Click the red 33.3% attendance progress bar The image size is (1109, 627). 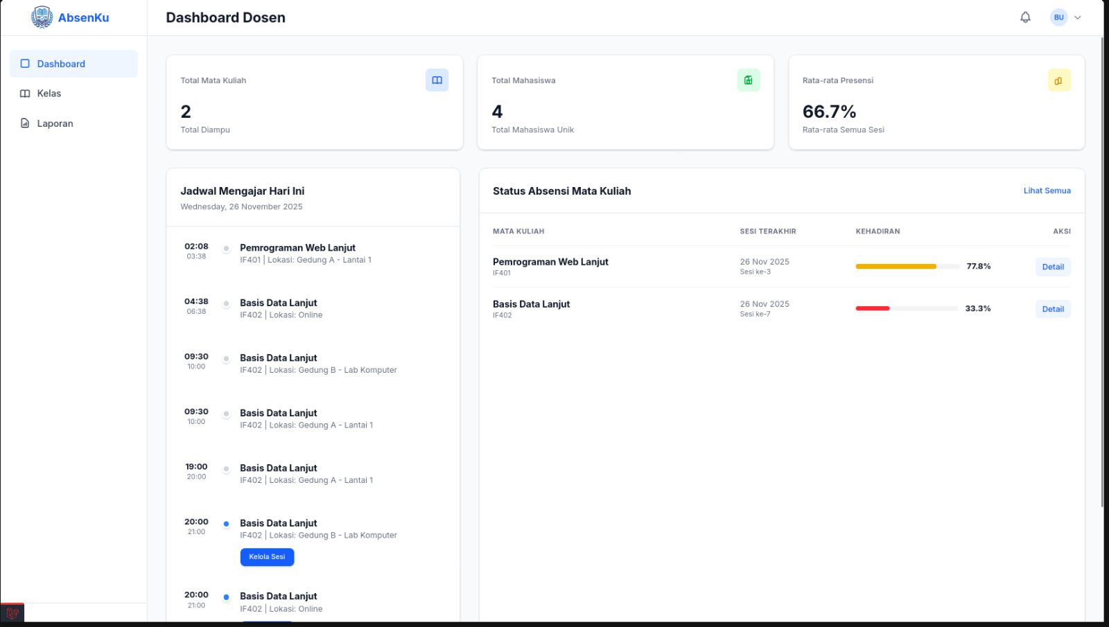coord(908,308)
